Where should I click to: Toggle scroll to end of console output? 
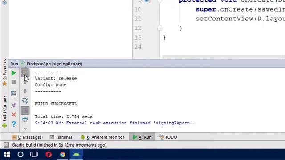tap(25, 111)
